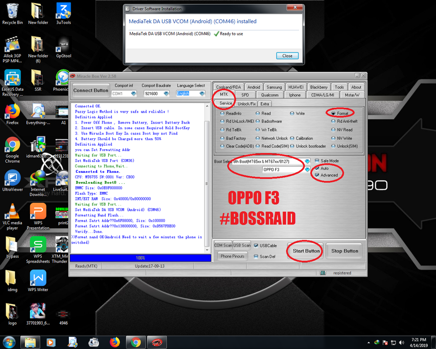Open the Allok 3GP PSP MP4 shortcut
436x349 pixels.
point(12,50)
